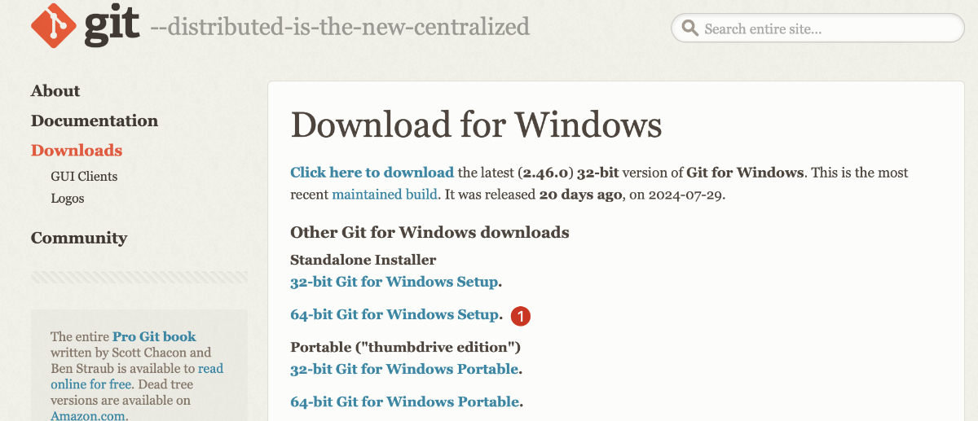The width and height of the screenshot is (978, 421).
Task: Open the About section
Action: 55,91
